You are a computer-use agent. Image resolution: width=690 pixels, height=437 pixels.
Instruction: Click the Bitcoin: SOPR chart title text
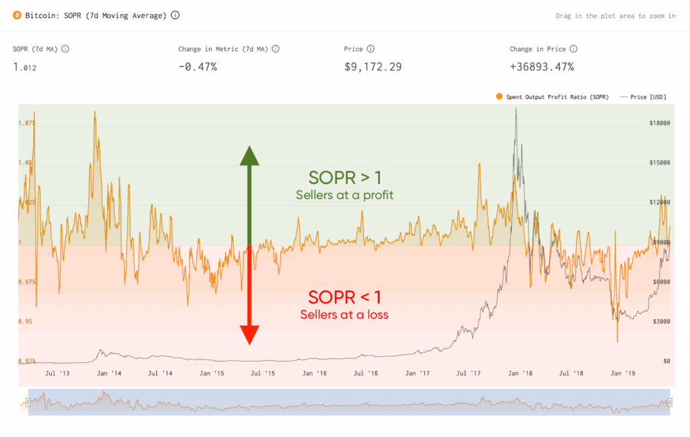click(96, 16)
